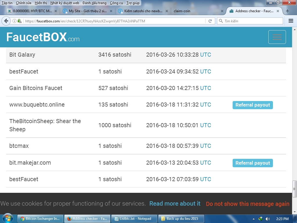297x223 pixels.
Task: Select btcmax faucet name
Action: click(x=19, y=146)
